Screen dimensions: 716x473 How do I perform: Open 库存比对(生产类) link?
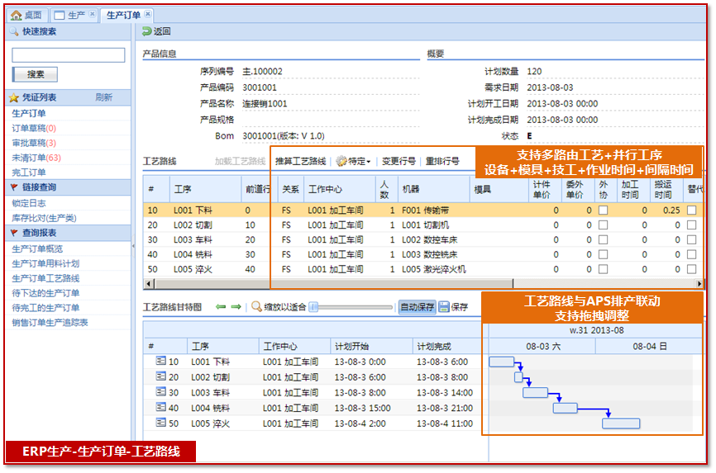44,218
